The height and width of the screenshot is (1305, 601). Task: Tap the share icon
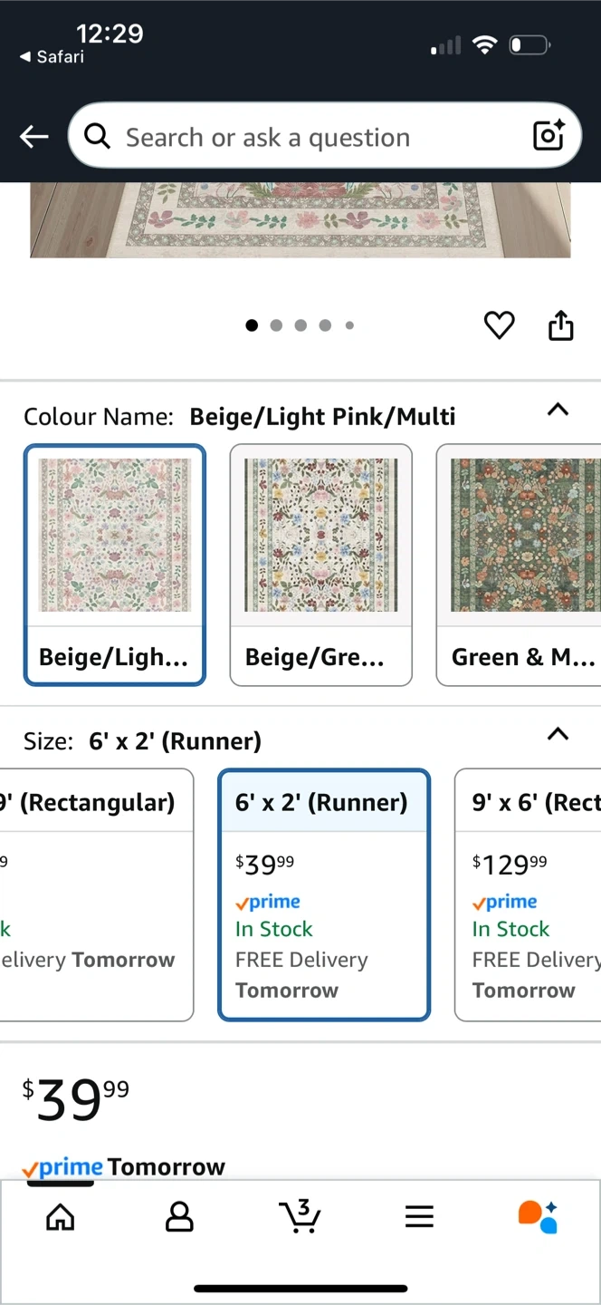point(561,325)
